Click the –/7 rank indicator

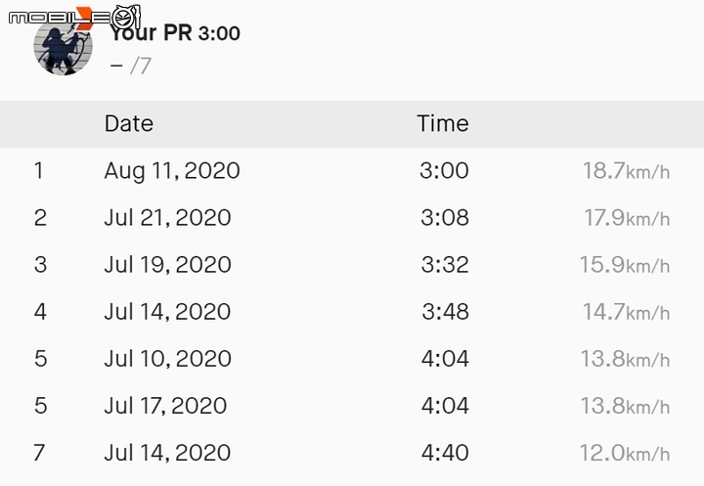click(130, 66)
